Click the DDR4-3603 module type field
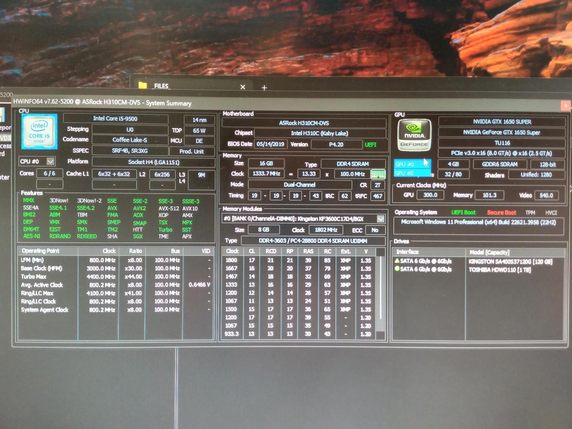The image size is (572, 429). click(x=313, y=241)
